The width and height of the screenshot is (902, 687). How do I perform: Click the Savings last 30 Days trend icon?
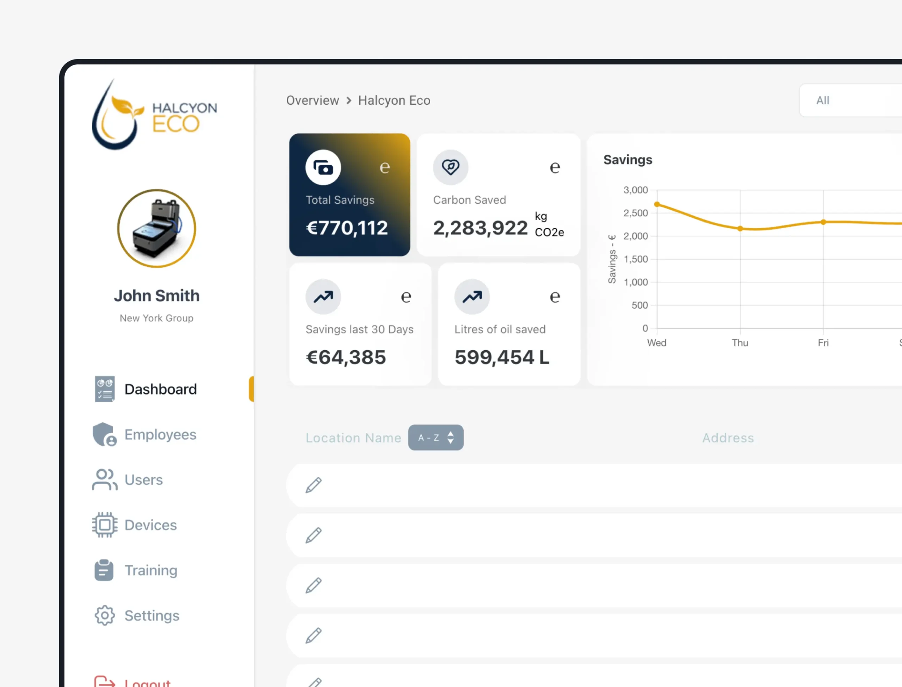[x=323, y=297]
